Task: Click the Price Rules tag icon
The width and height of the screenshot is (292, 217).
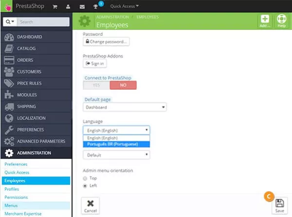Action: click(x=9, y=83)
